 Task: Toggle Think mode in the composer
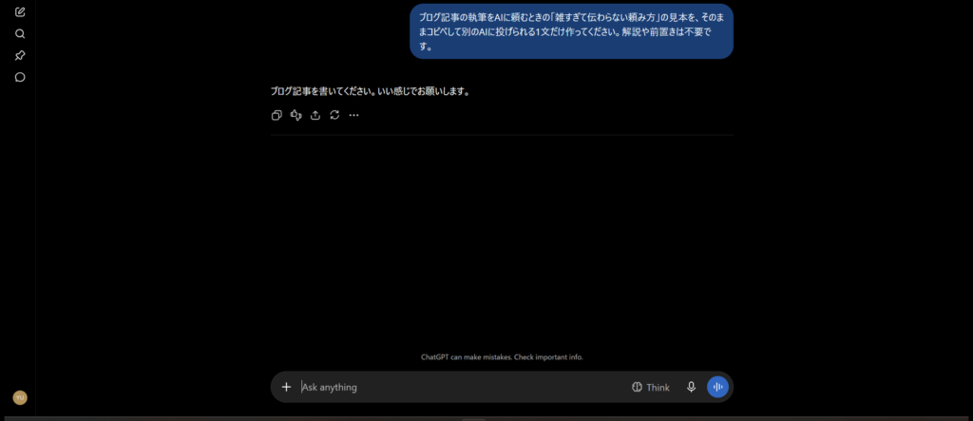(x=650, y=387)
